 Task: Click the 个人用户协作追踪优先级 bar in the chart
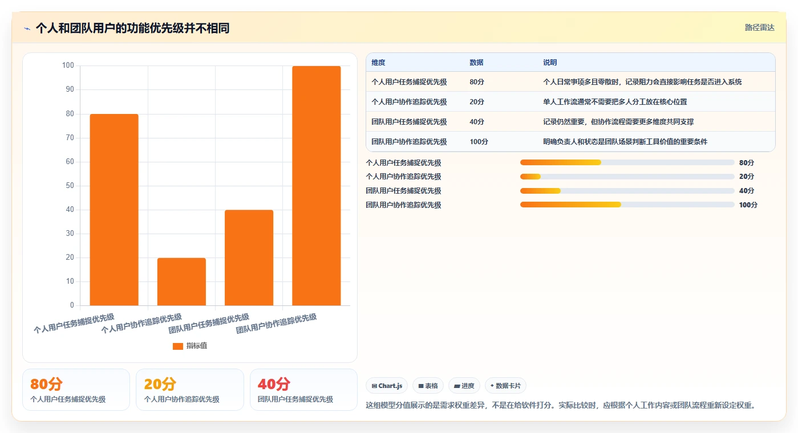pyautogui.click(x=181, y=281)
